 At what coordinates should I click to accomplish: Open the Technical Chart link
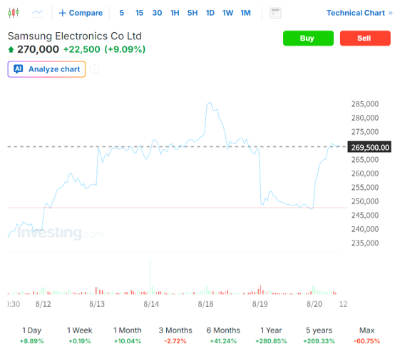click(359, 13)
